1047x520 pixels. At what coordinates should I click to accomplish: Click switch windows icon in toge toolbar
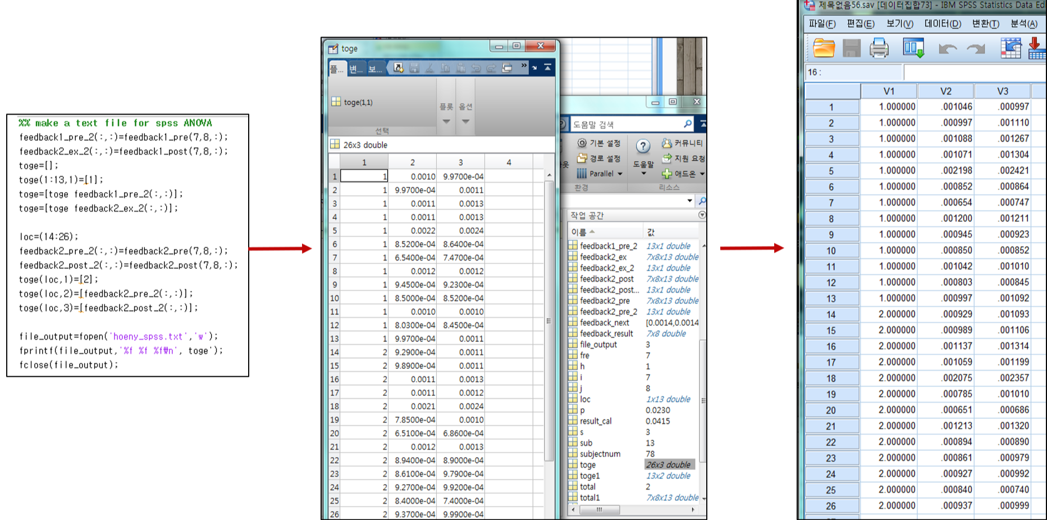point(507,68)
